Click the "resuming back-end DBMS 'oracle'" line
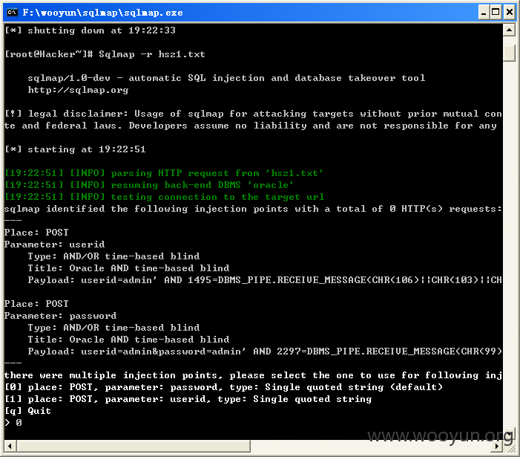This screenshot has width=520, height=457. point(149,185)
